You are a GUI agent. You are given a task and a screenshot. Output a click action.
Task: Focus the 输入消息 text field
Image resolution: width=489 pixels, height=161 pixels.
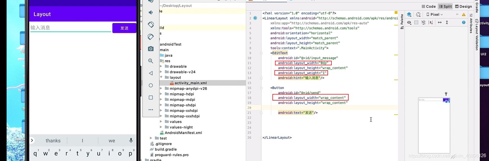click(70, 28)
